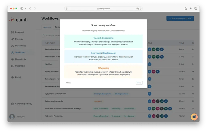Open Ustawienia settings in sidebar

[20, 59]
